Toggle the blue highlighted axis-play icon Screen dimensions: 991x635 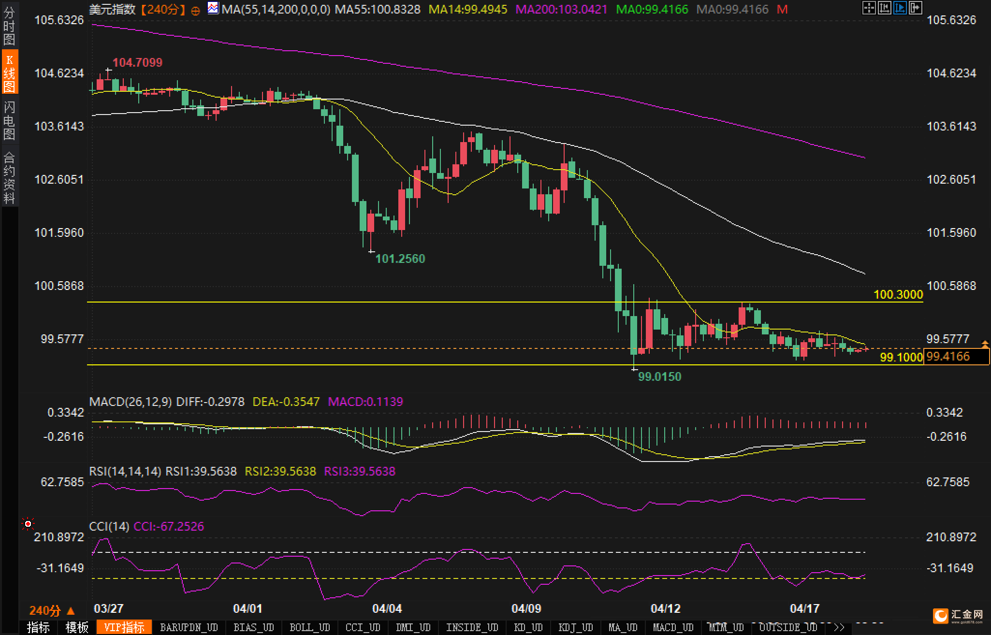900,8
